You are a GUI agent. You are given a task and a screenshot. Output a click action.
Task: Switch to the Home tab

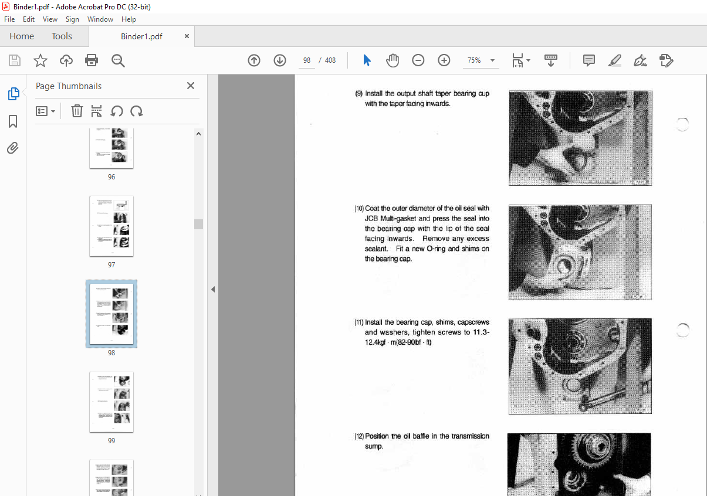click(x=22, y=36)
